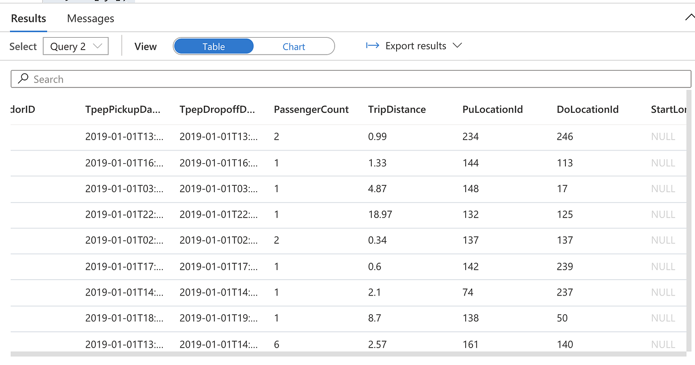Select PuLocationId cell 234

pos(471,137)
